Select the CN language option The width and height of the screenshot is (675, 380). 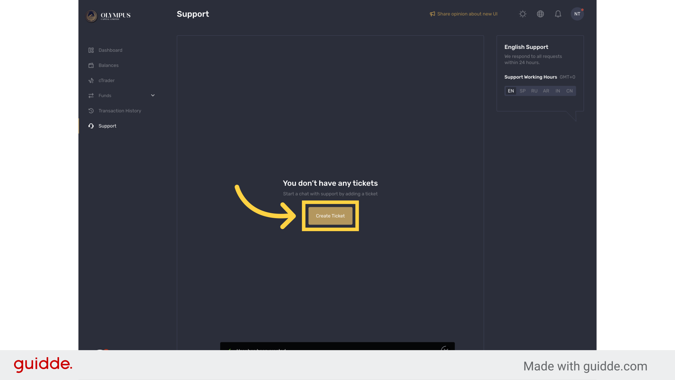click(569, 91)
